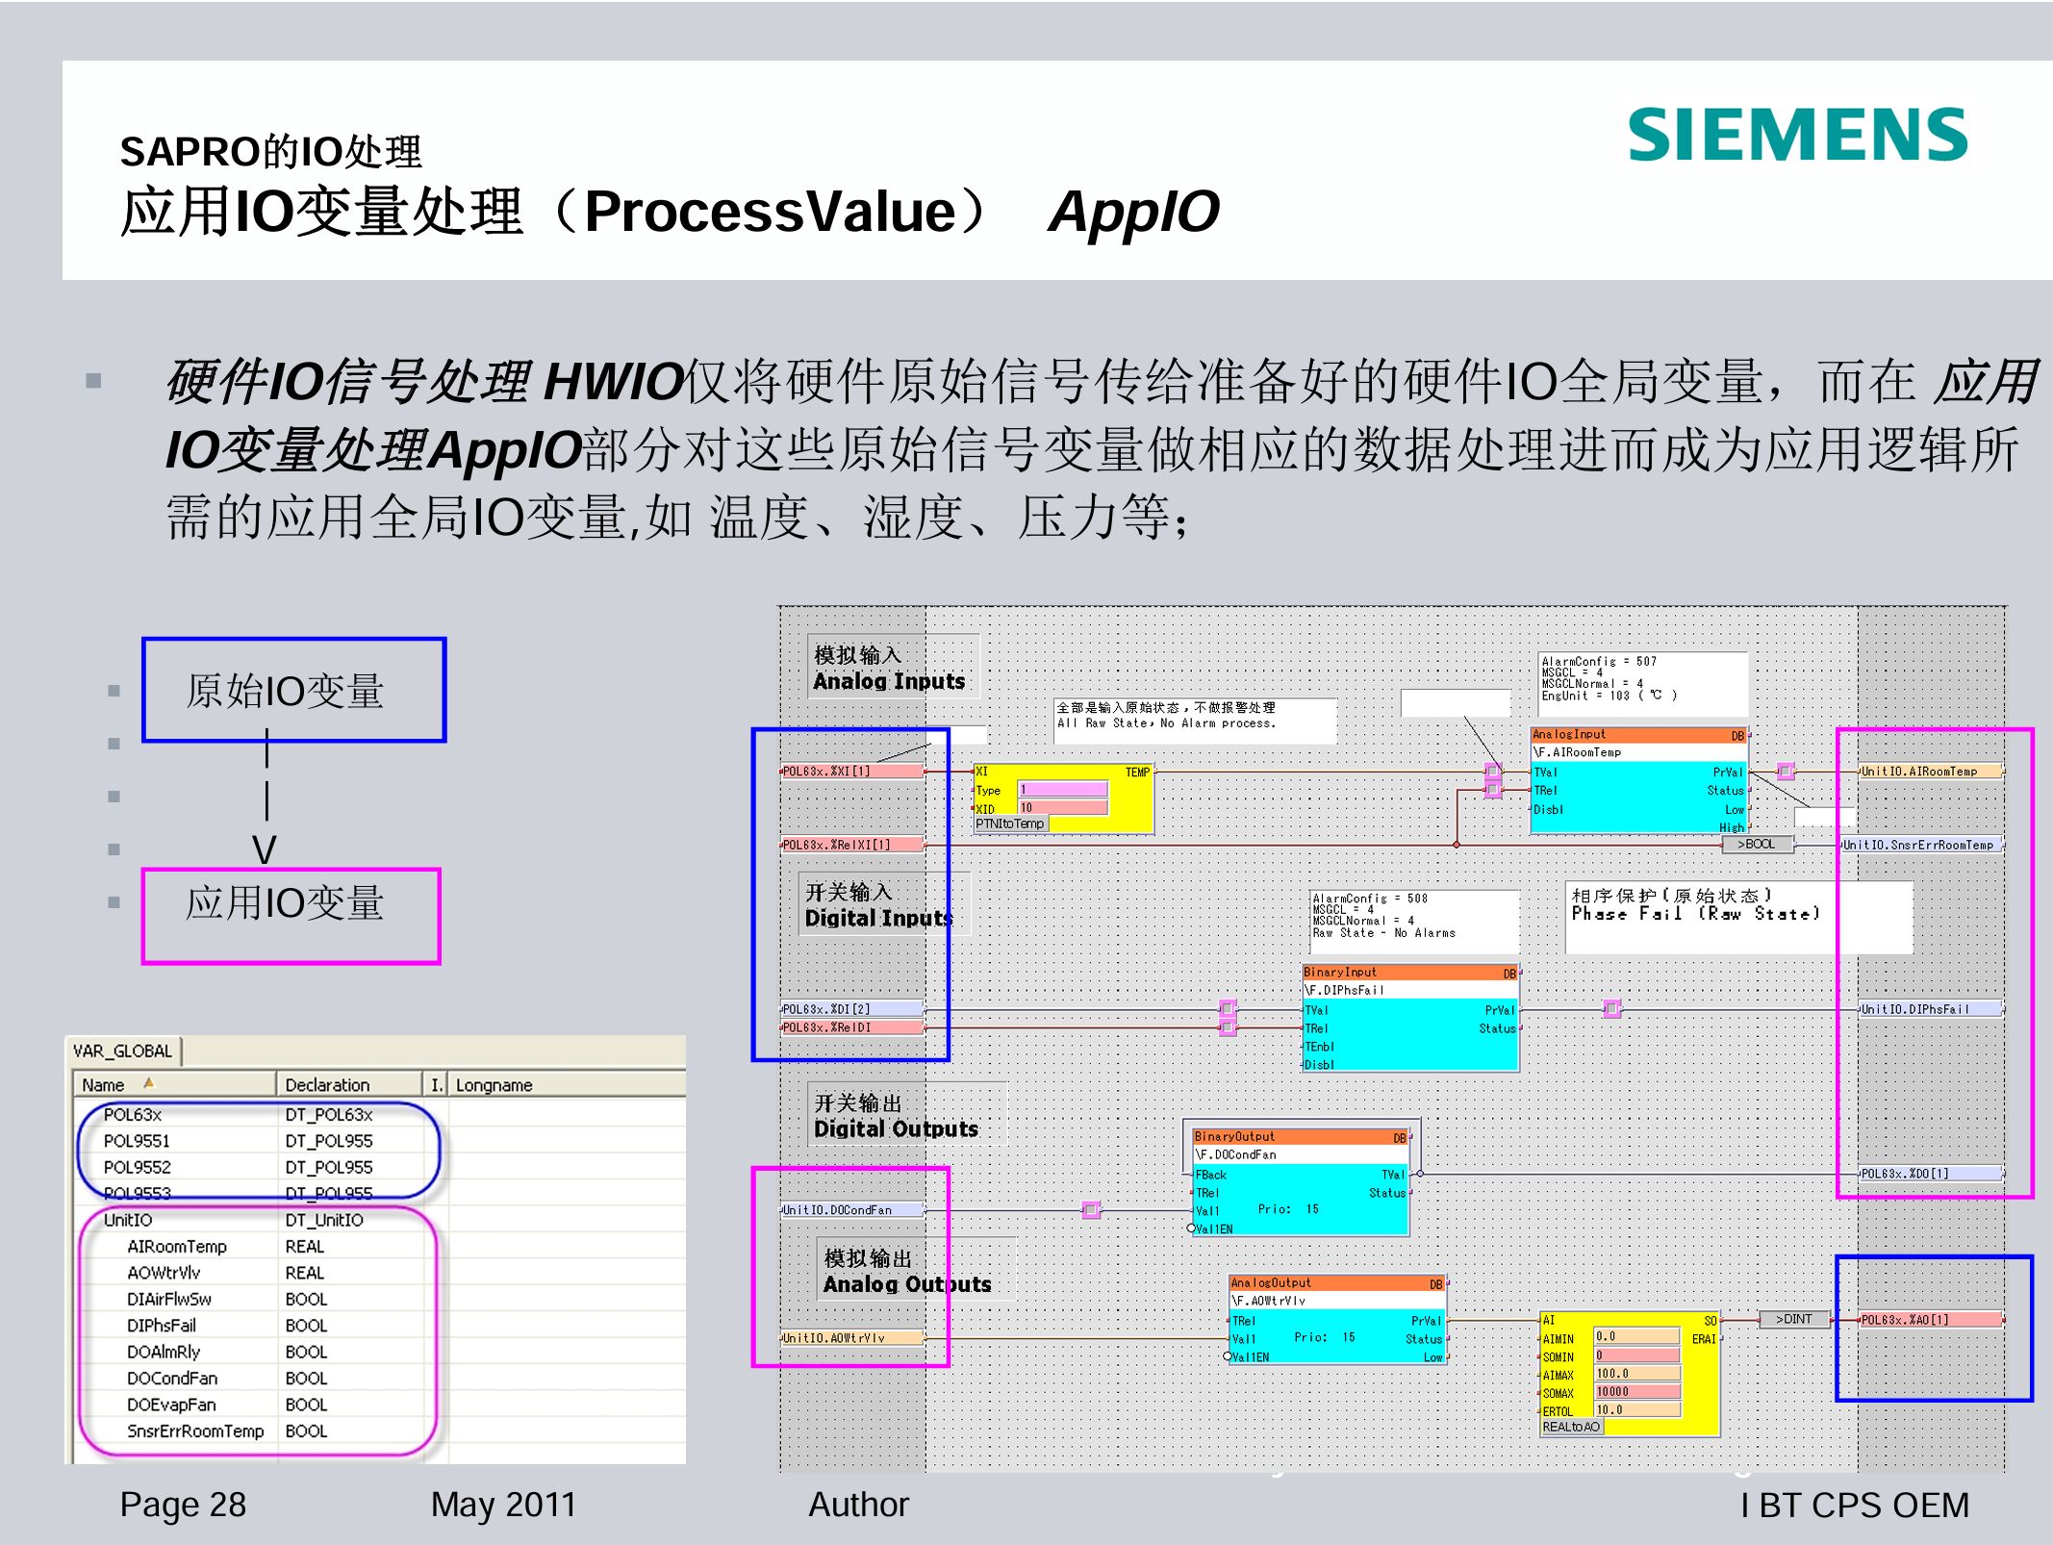Click the XID value field showing 10
The image size is (2053, 1545).
[x=1063, y=807]
